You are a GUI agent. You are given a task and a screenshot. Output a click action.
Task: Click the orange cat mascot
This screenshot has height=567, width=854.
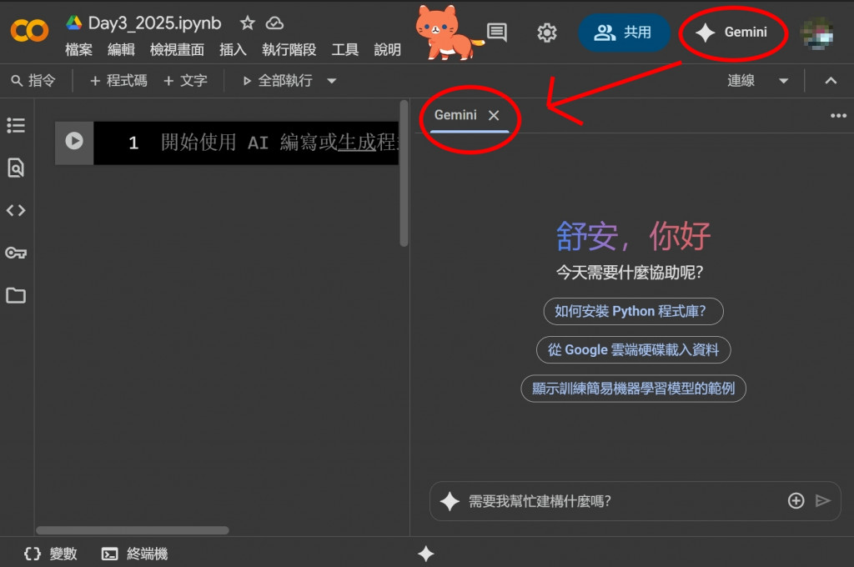point(448,33)
